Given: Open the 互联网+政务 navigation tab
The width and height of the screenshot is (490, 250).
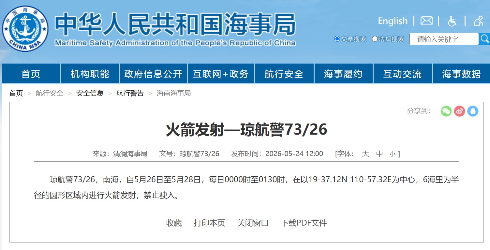Looking at the screenshot, I should [221, 74].
